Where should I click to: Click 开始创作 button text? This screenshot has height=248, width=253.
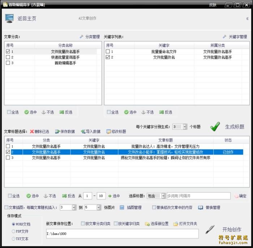click(x=232, y=230)
